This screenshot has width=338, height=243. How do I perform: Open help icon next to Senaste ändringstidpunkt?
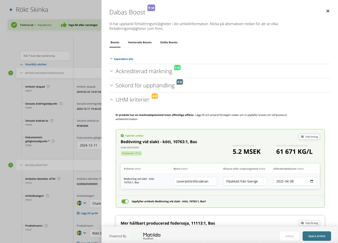pos(61,104)
